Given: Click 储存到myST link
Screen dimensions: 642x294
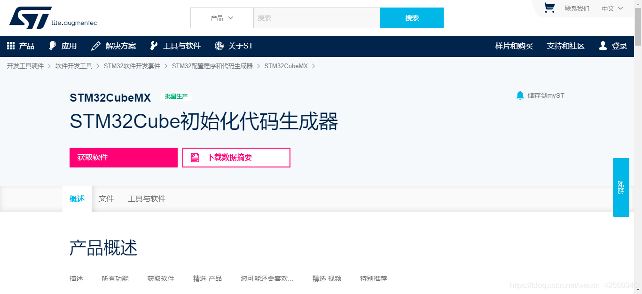Looking at the screenshot, I should pyautogui.click(x=546, y=95).
